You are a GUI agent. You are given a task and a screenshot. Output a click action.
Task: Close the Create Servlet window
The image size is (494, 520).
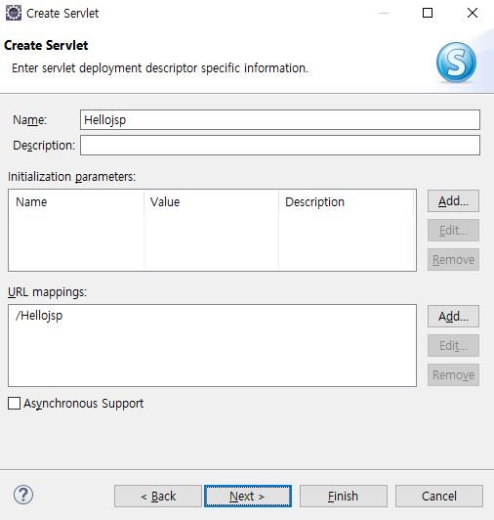click(x=473, y=13)
